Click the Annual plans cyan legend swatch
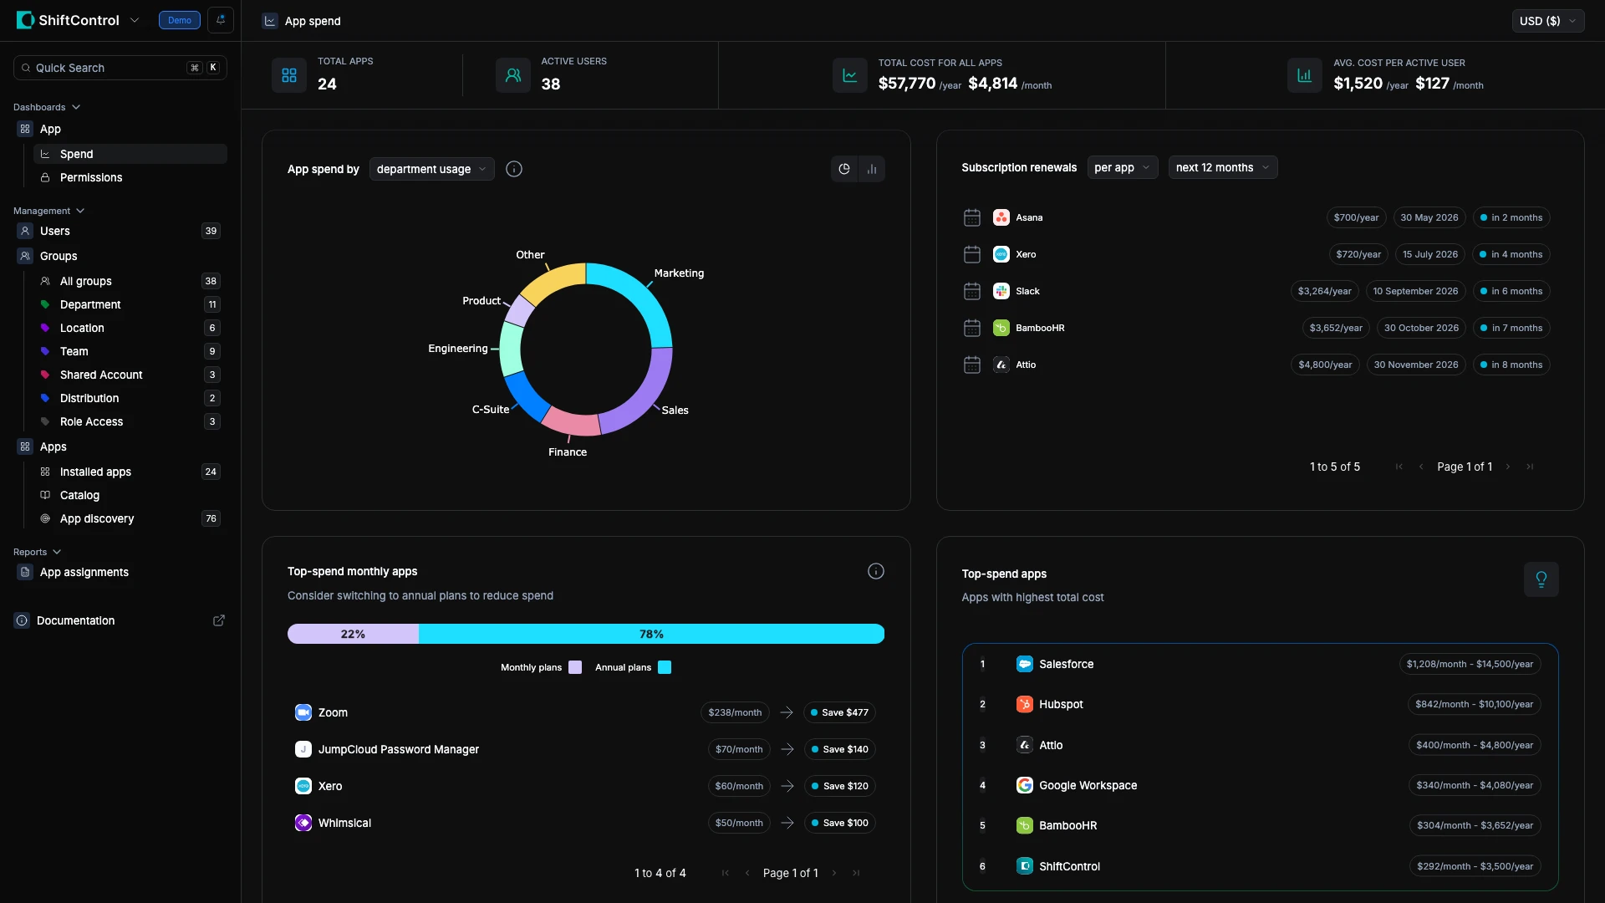This screenshot has width=1605, height=903. point(665,667)
